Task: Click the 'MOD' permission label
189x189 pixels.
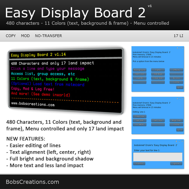Action: click(x=25, y=36)
